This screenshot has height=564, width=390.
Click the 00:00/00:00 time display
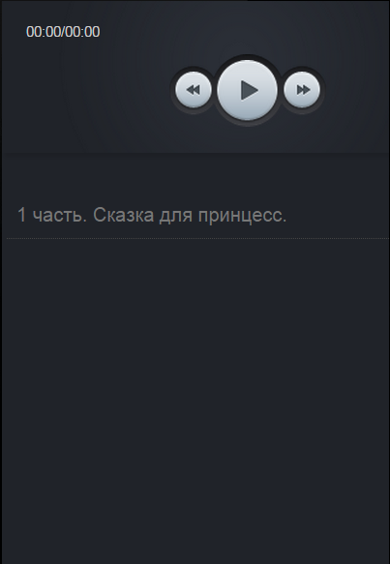click(63, 32)
